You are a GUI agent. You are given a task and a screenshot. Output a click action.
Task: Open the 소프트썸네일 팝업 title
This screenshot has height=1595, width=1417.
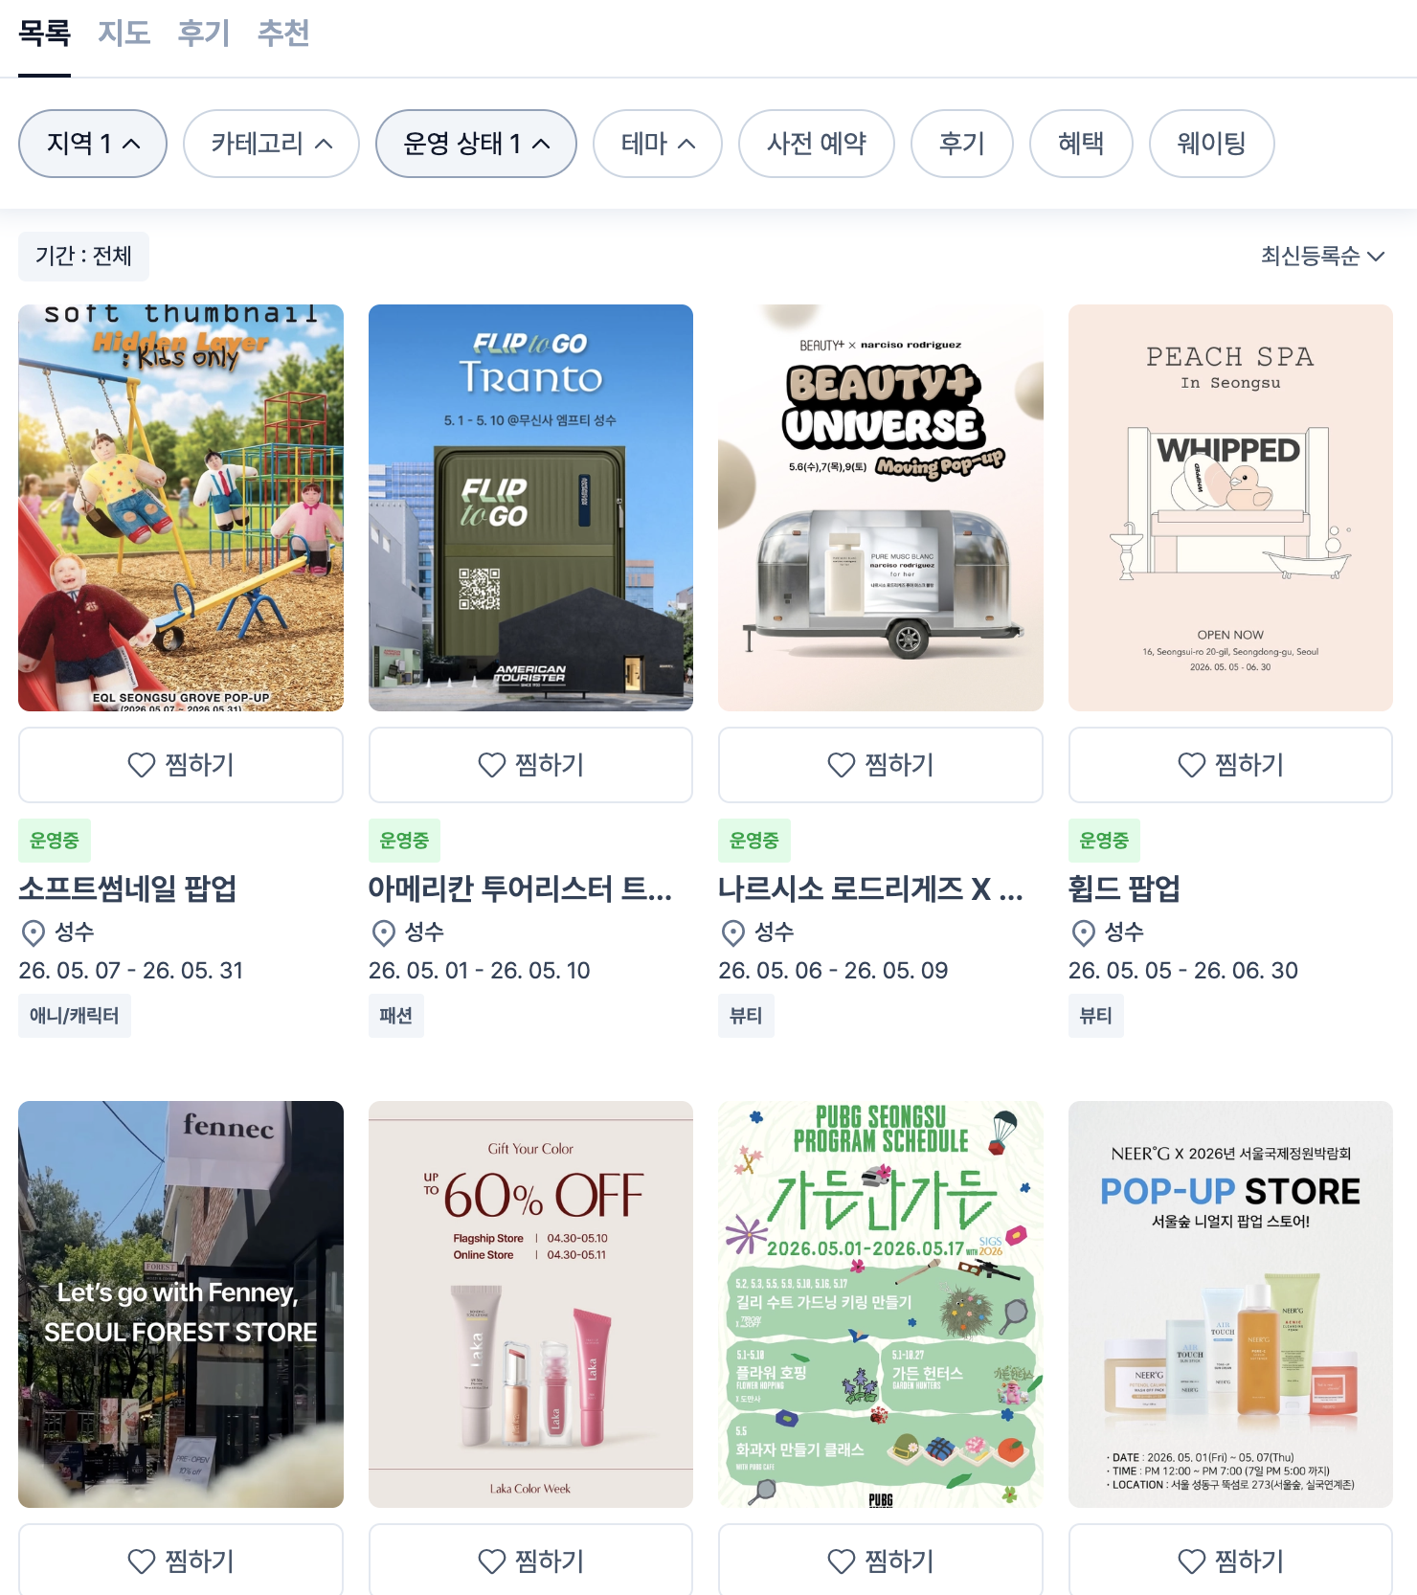tap(127, 888)
